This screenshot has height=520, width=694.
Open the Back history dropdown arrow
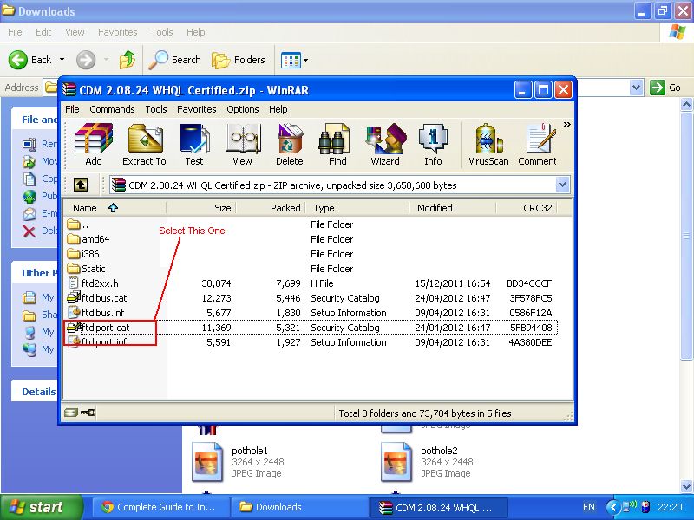[x=62, y=60]
